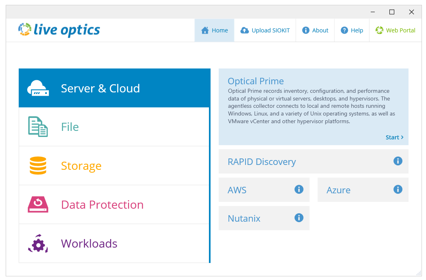Click the Upload SIOKIT cloud icon
Viewport: 426px width, 280px height.
(245, 30)
